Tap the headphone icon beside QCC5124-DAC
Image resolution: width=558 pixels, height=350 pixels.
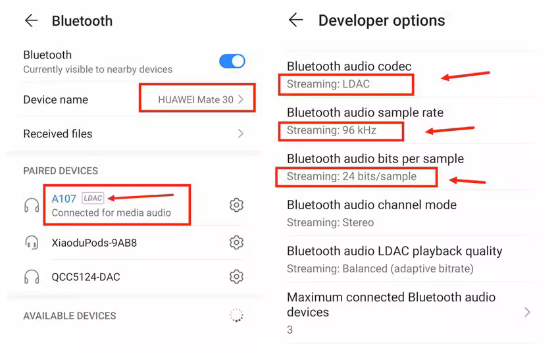coord(32,277)
